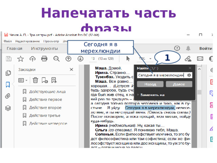The width and height of the screenshot is (217, 163).
Task: Add new bookmark icon
Action: click(x=45, y=80)
